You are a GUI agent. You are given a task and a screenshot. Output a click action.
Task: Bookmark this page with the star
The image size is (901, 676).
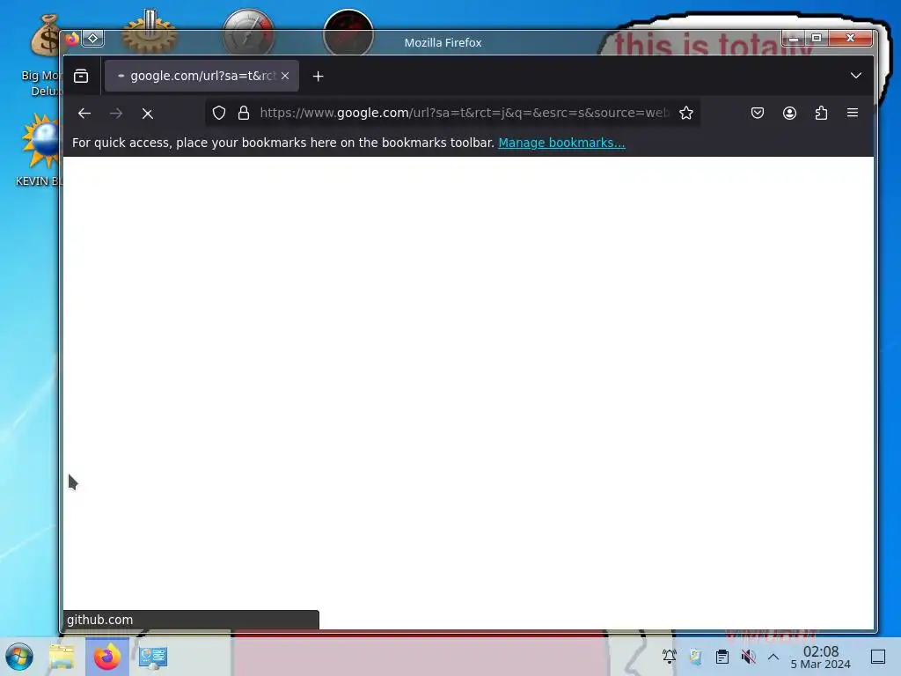pyautogui.click(x=686, y=113)
